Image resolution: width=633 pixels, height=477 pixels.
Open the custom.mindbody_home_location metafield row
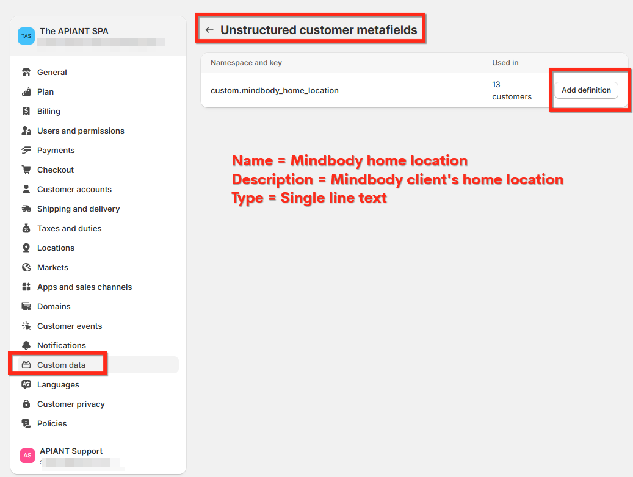275,90
